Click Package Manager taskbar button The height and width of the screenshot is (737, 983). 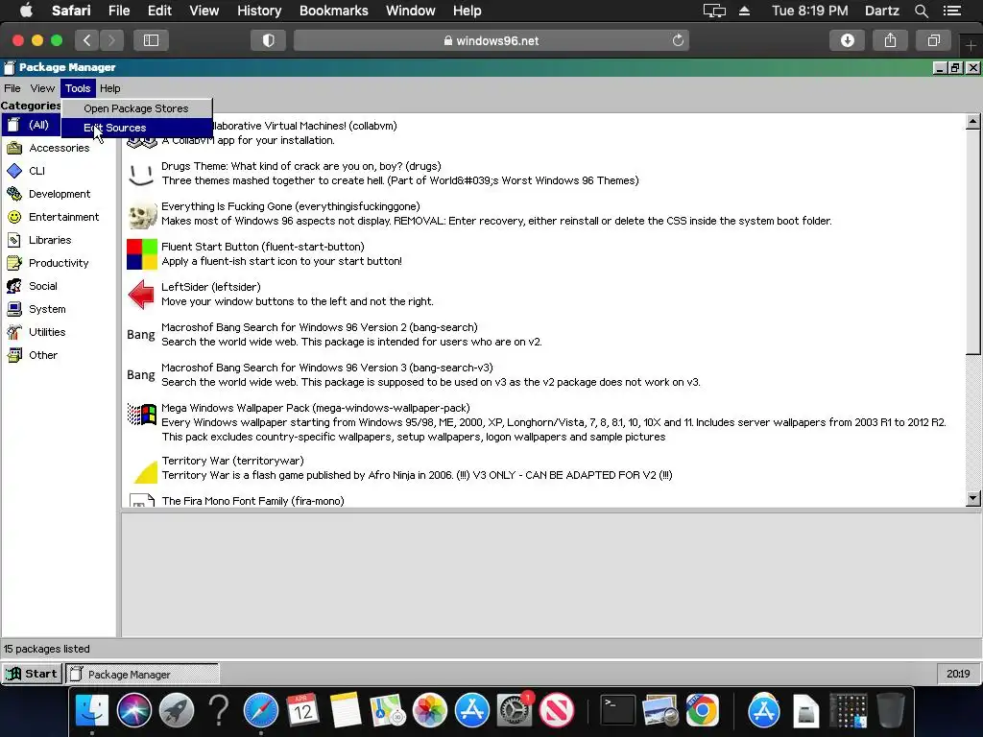coord(143,675)
